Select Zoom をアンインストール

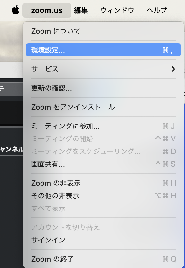pos(73,107)
